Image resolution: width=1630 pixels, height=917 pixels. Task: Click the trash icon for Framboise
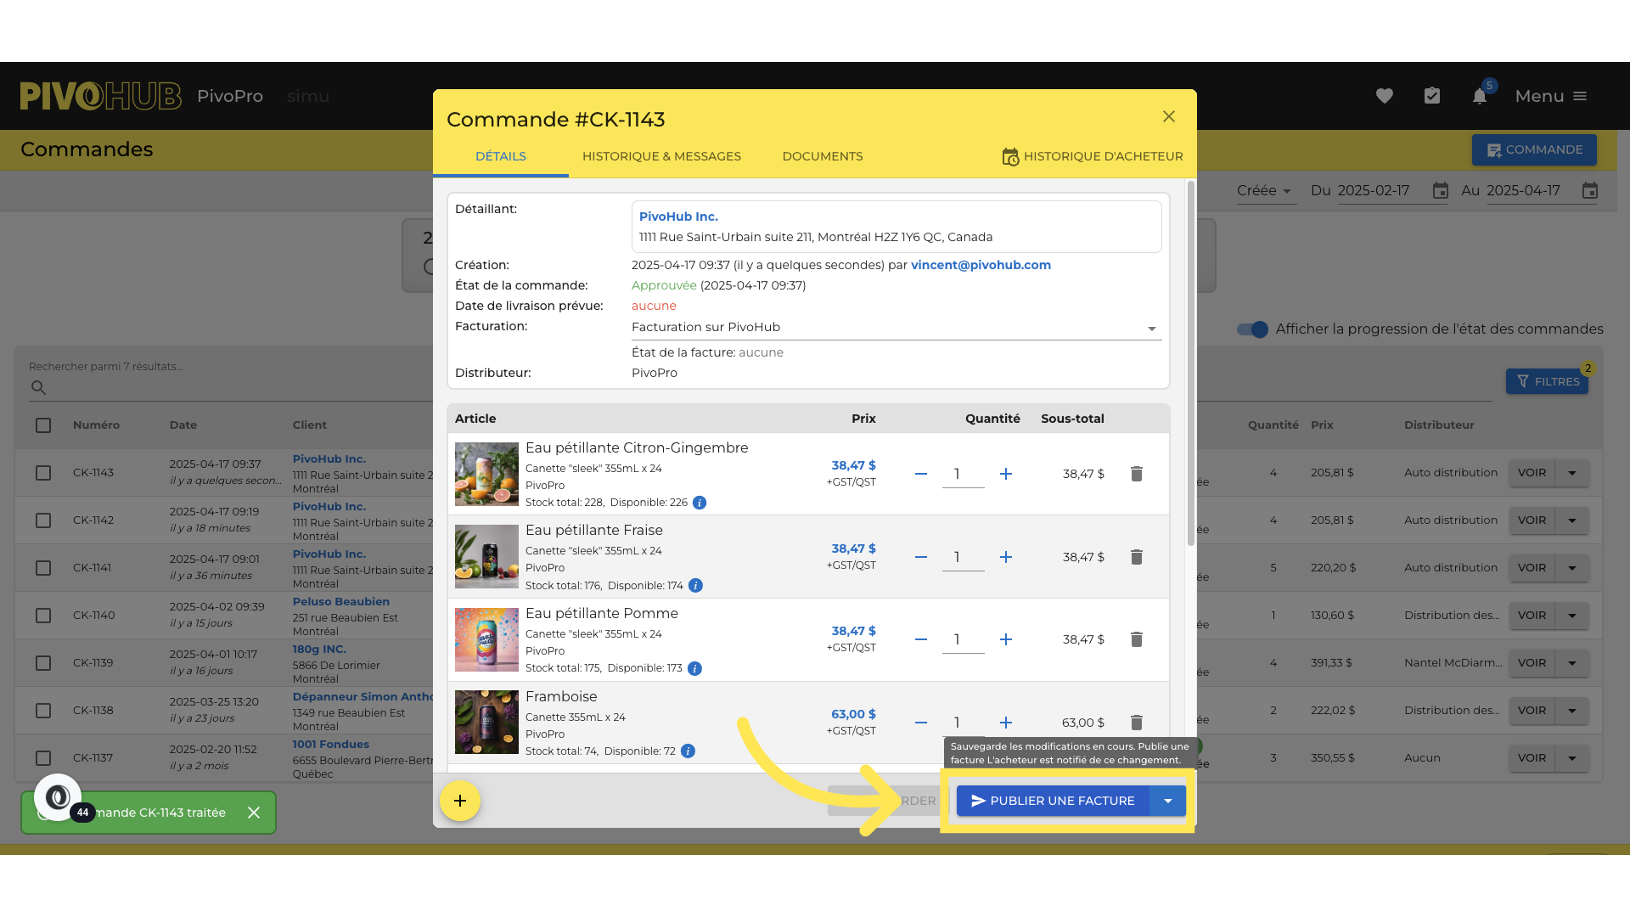coord(1137,723)
